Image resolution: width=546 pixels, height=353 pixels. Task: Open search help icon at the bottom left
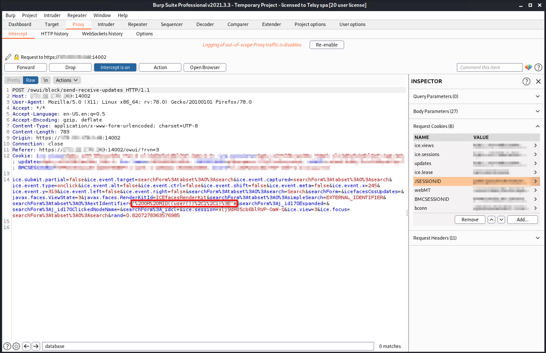7,346
